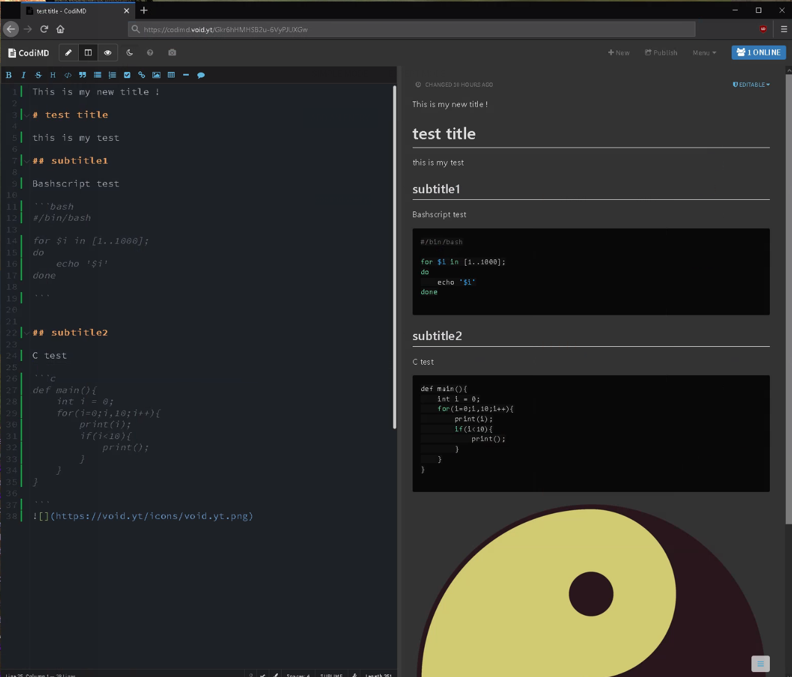Click 'This is my new title !' editor line

(96, 92)
